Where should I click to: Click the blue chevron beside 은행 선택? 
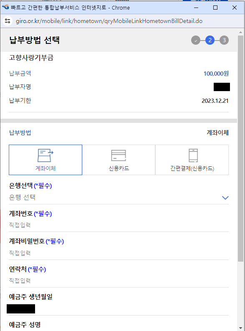point(225,198)
